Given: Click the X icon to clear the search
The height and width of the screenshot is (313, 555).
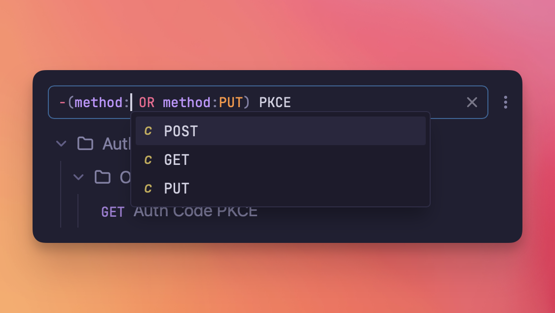Looking at the screenshot, I should tap(472, 102).
